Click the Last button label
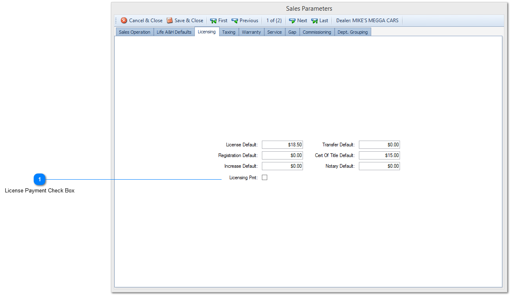The width and height of the screenshot is (511, 296). click(x=324, y=21)
